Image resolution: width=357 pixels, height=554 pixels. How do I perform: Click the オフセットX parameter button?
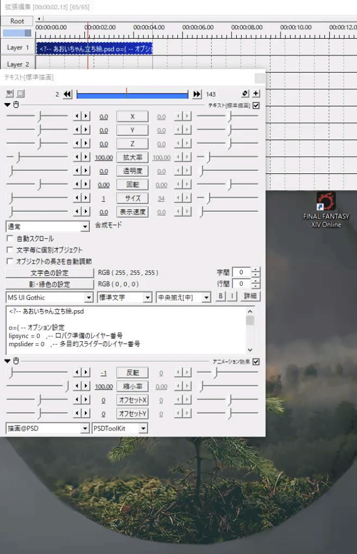[x=132, y=400]
